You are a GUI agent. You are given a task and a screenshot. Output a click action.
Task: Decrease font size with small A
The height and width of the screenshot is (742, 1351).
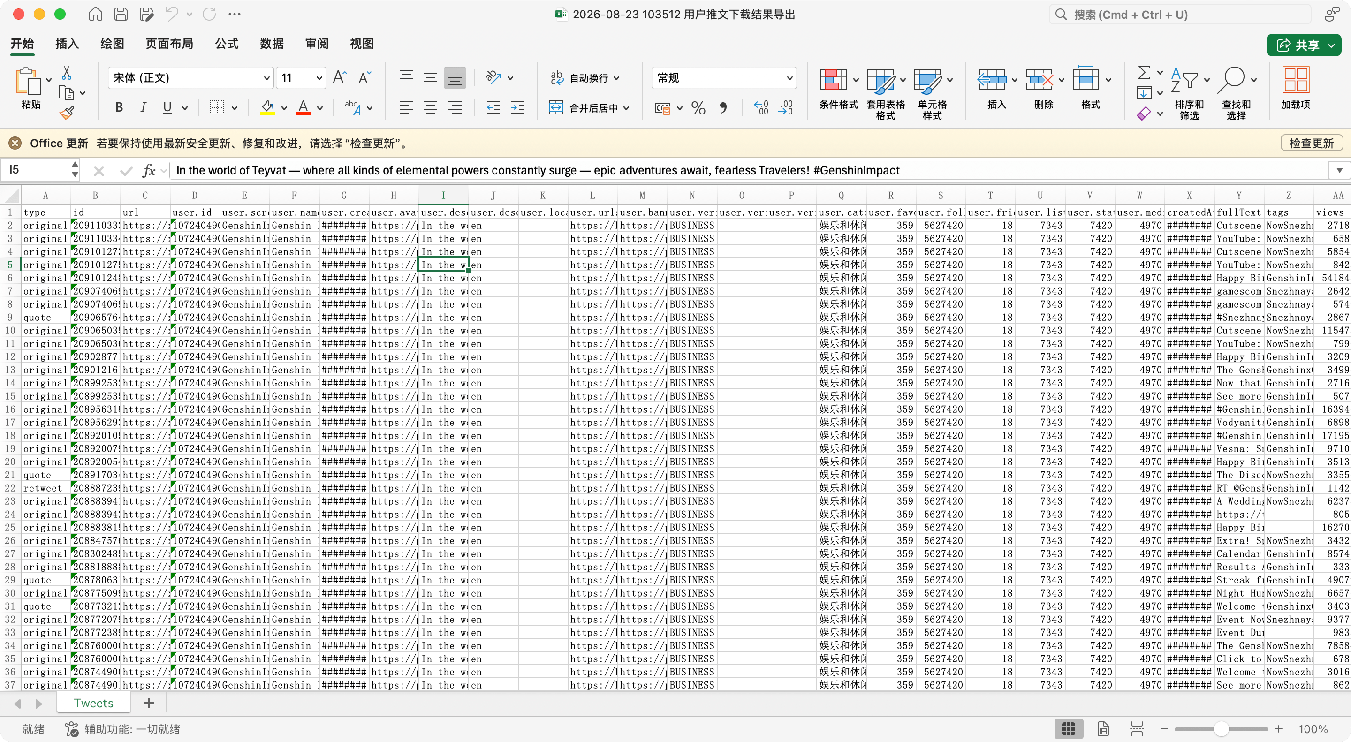pos(364,77)
